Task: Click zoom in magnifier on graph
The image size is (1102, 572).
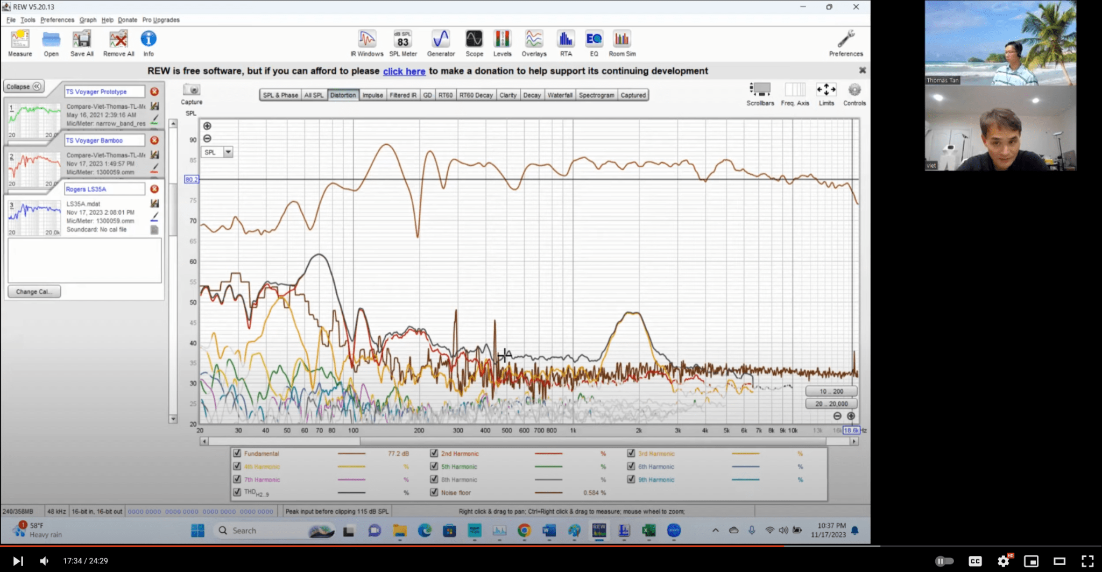Action: pyautogui.click(x=207, y=126)
